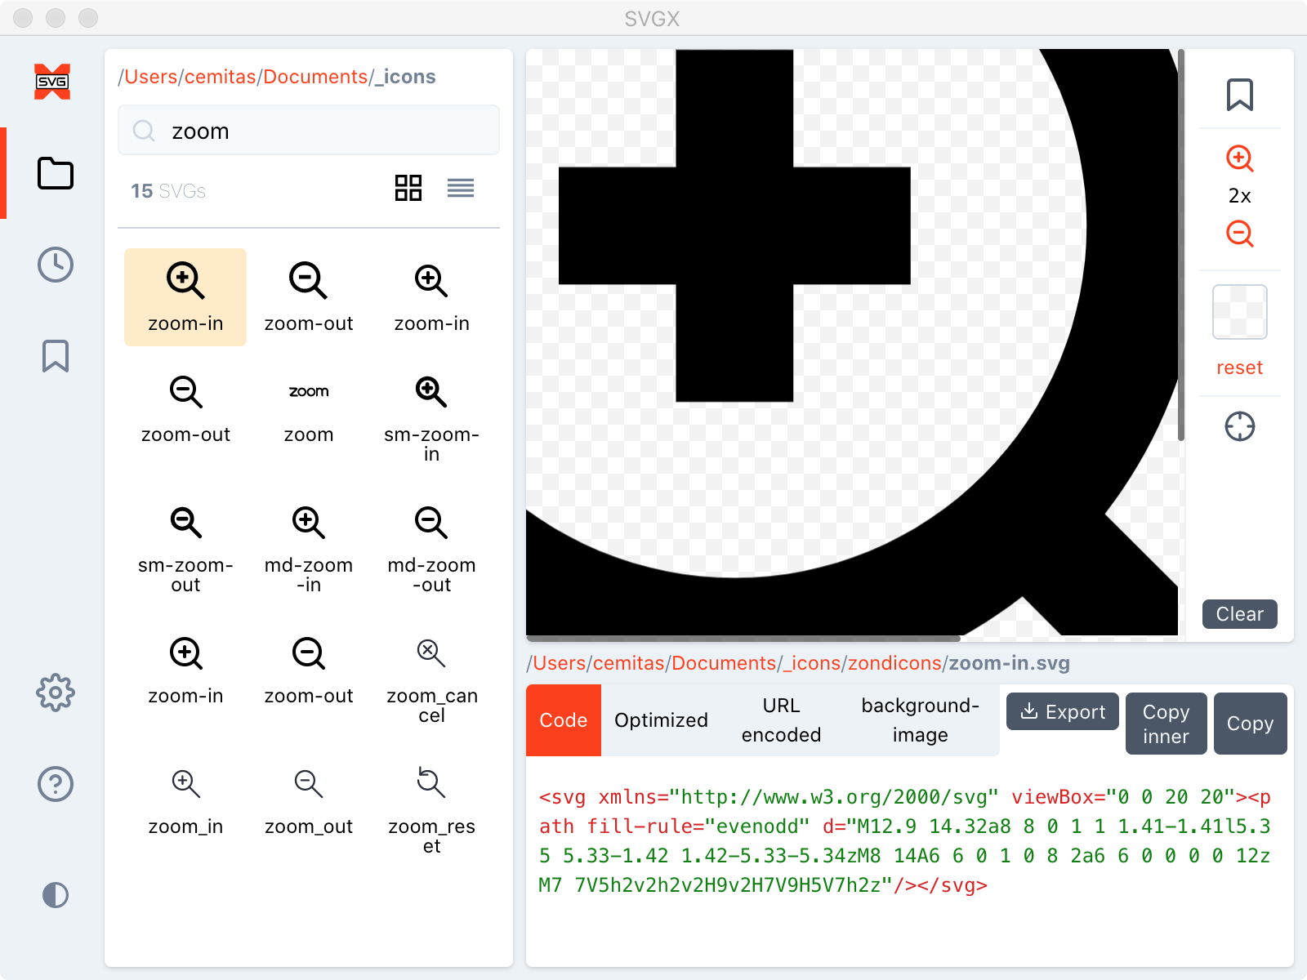Select the sm-zoom-in icon

(431, 418)
